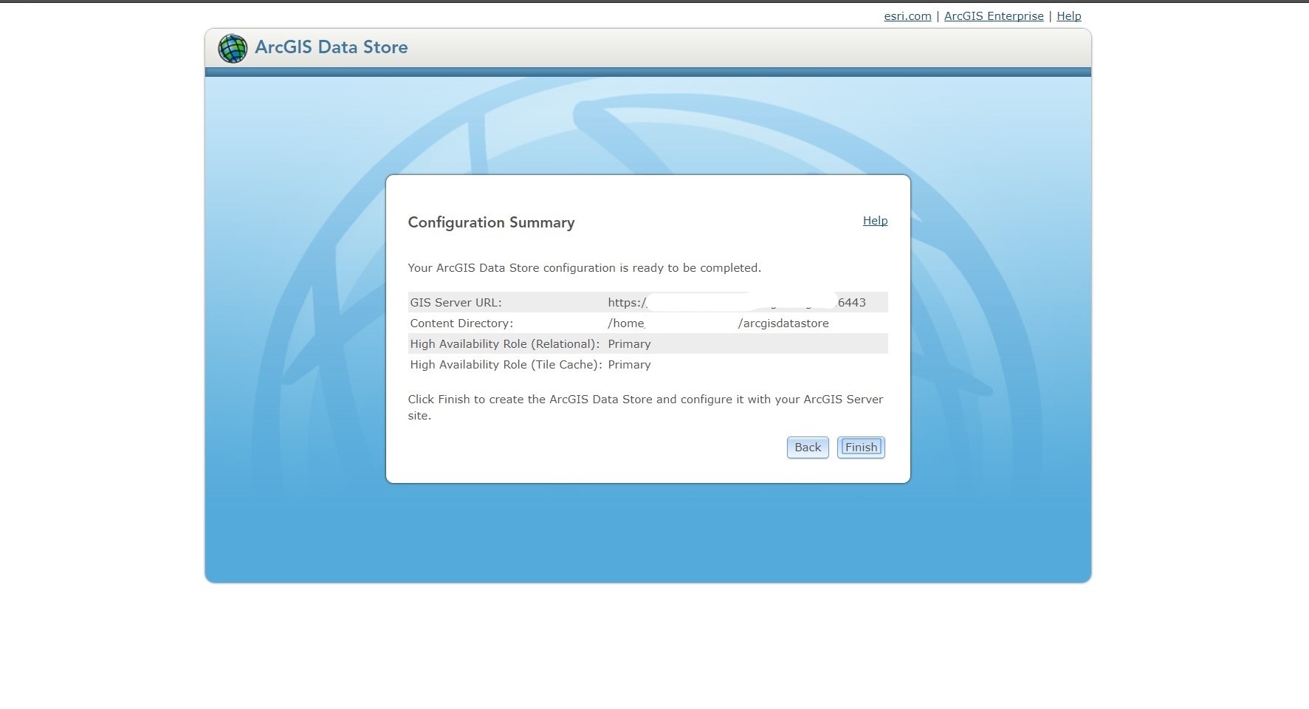
Task: Click the 'Click Finish to create' instruction text
Action: click(x=646, y=408)
